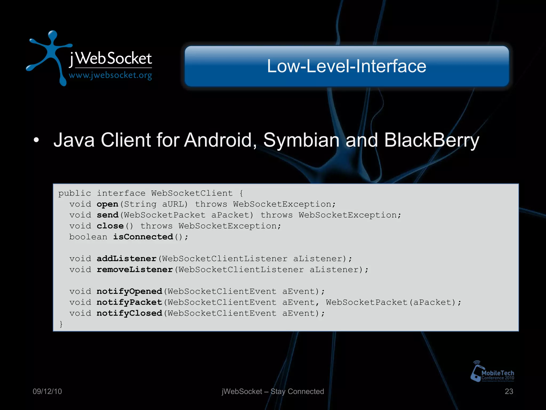
Task: Open the www.jwebsocket.org link
Action: 110,75
